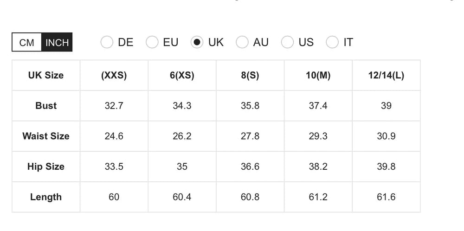The height and width of the screenshot is (231, 464).
Task: Click the 61.6 length value cell
Action: pos(386,197)
